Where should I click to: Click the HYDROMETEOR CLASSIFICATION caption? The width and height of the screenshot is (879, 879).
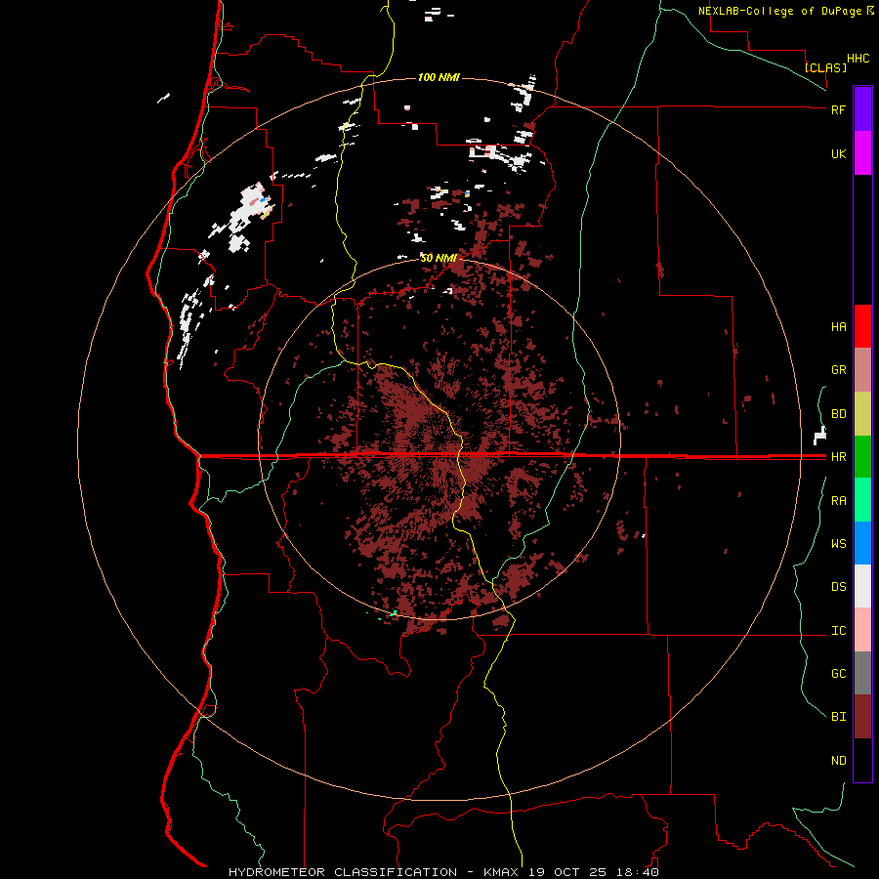tap(343, 872)
